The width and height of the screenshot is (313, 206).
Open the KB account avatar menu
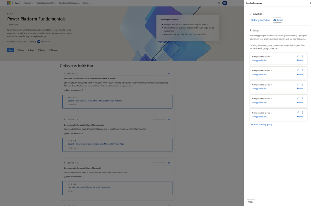(224, 2)
